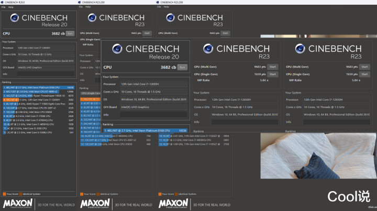This screenshot has height=211, width=377.
Task: Start multi core test in middle R23 window
Action: pyautogui.click(x=147, y=33)
